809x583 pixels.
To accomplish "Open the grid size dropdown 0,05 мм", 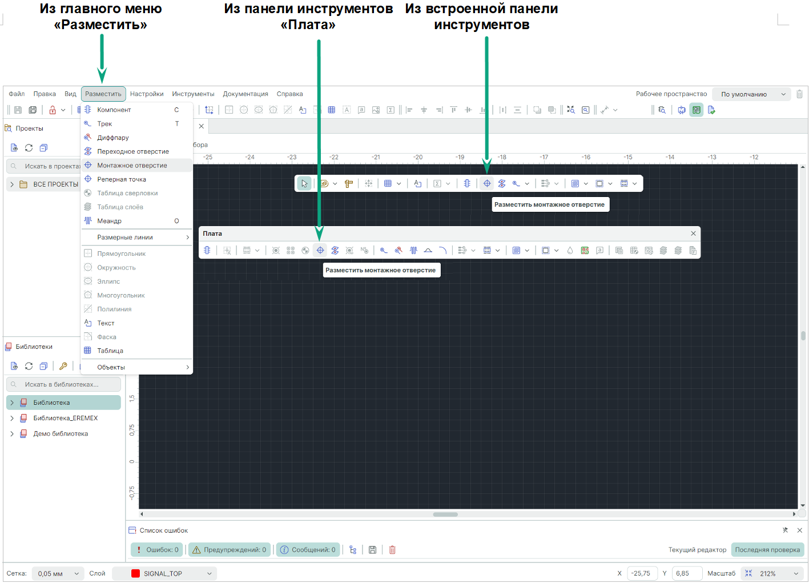I will [58, 574].
